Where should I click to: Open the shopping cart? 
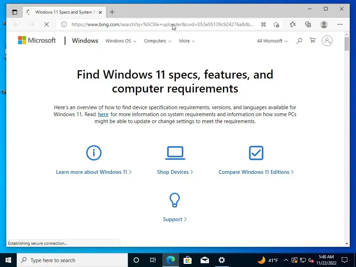(x=313, y=40)
